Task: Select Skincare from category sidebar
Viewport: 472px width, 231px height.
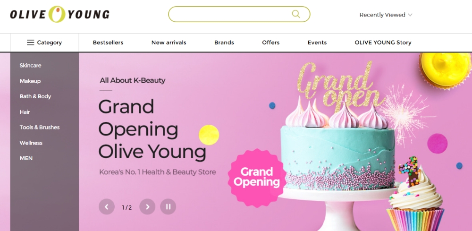Action: (30, 65)
